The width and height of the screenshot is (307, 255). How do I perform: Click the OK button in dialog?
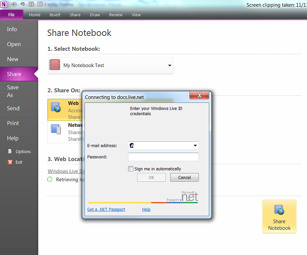pos(151,177)
